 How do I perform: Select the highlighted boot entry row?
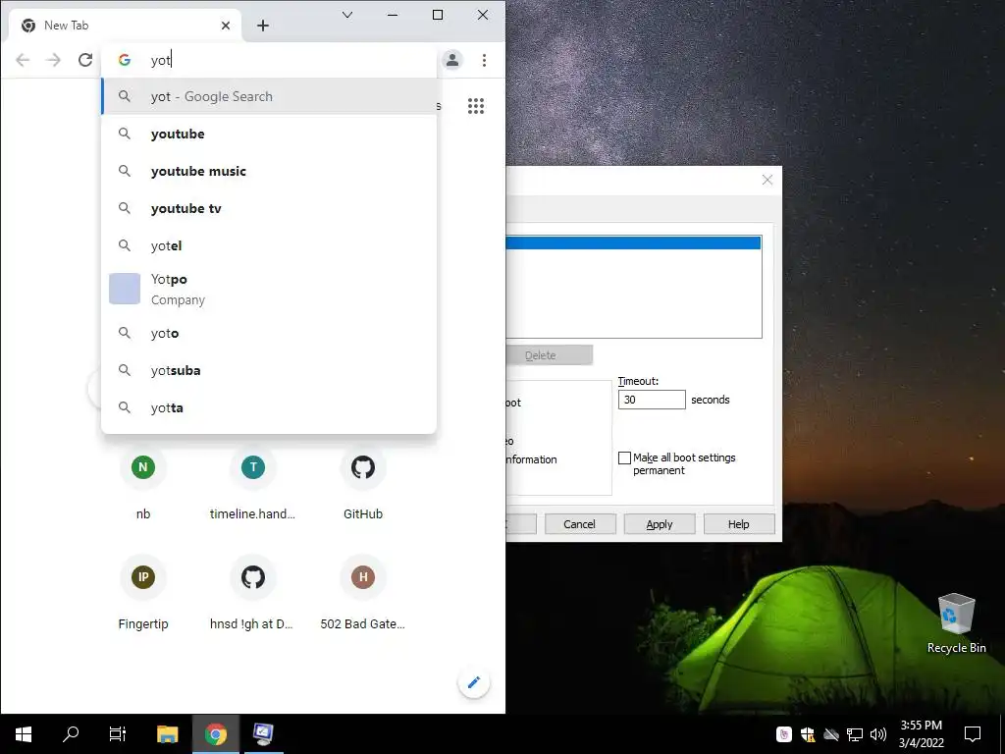[633, 243]
